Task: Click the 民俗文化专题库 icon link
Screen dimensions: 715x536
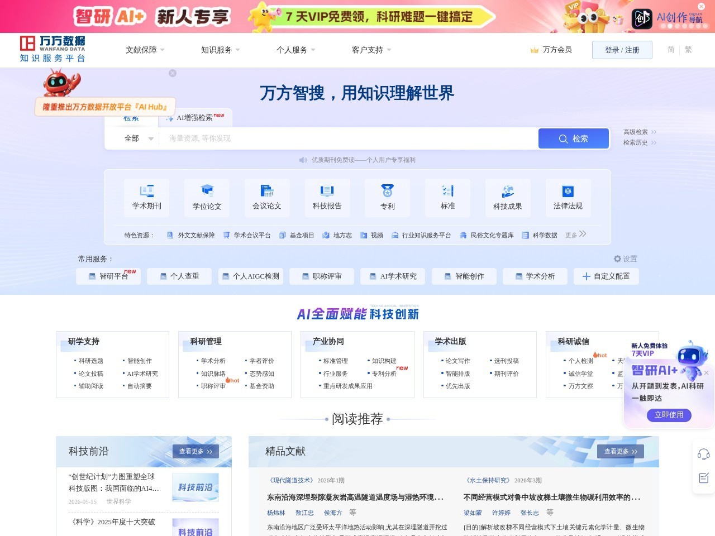Action: coord(487,236)
